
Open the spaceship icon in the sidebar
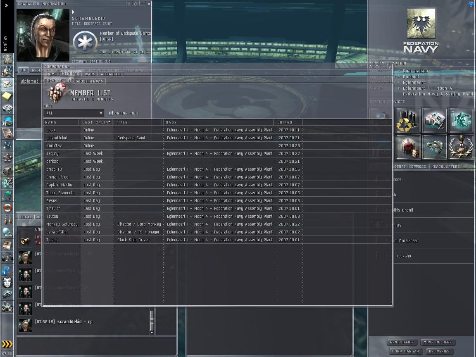click(x=7, y=295)
